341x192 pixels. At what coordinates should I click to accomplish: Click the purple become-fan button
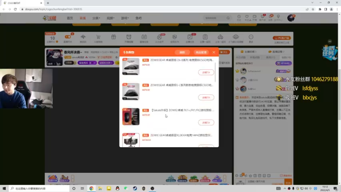283,63
